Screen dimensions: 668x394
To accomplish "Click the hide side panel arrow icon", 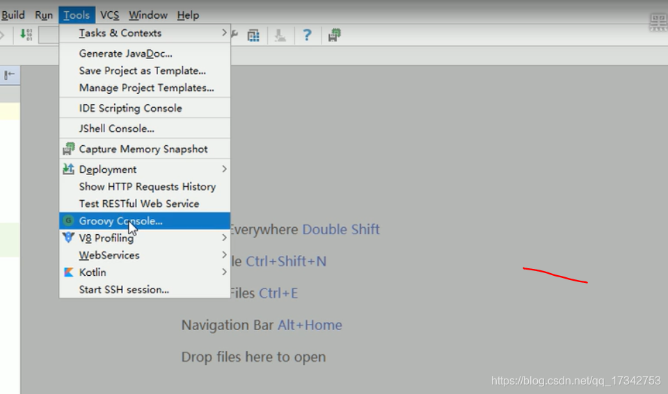I will pos(9,75).
